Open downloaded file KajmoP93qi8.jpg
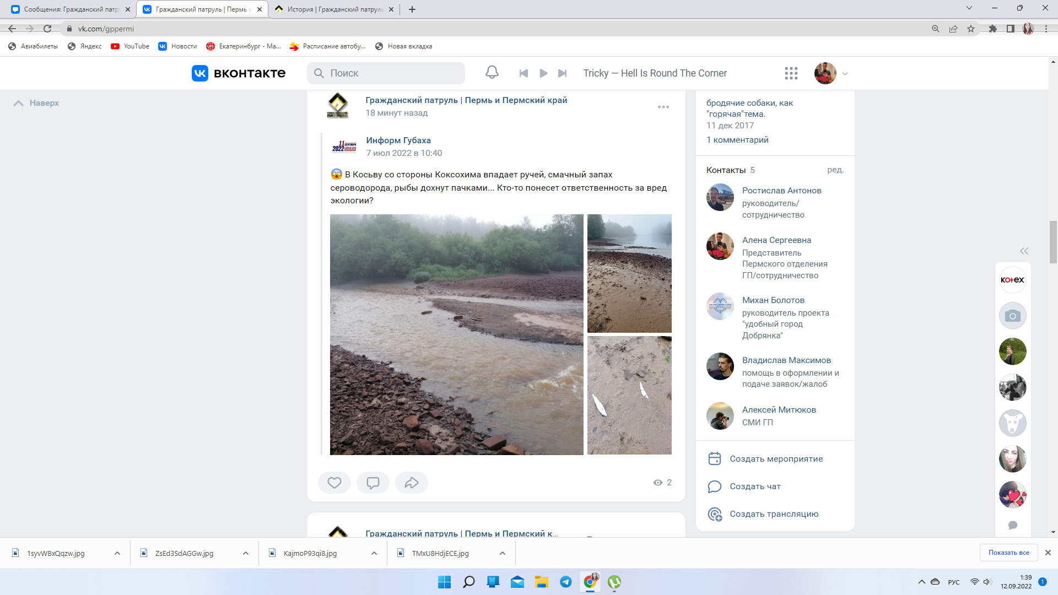The width and height of the screenshot is (1058, 595). 310,553
